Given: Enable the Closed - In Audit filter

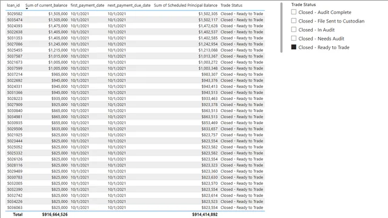Looking at the screenshot, I should click(x=293, y=30).
